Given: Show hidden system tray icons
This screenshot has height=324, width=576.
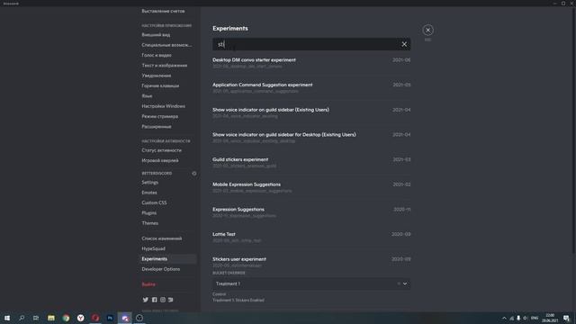Looking at the screenshot, I should [x=504, y=318].
